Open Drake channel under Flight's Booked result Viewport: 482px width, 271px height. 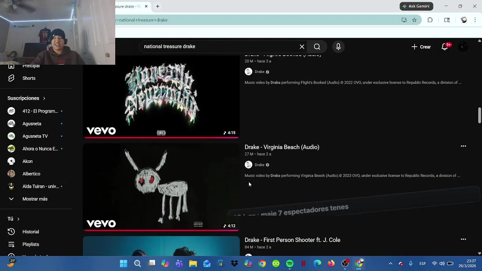point(259,72)
